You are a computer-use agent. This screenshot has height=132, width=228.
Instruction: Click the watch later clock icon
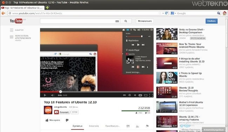click(135, 95)
